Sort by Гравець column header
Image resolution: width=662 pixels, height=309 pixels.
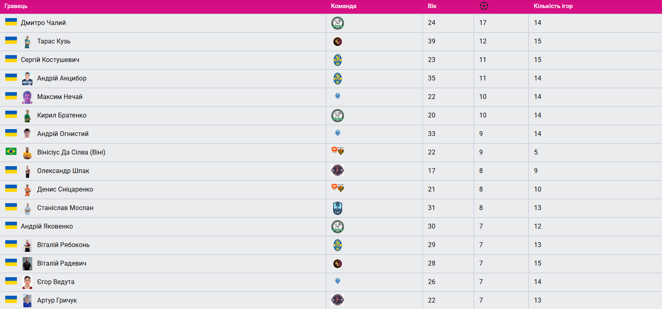(x=16, y=6)
